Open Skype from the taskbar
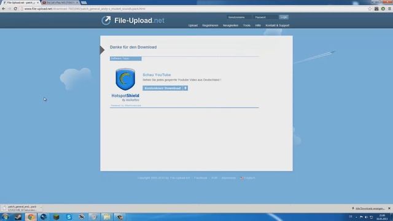Viewport: 393px width, 221px height. coord(69,217)
